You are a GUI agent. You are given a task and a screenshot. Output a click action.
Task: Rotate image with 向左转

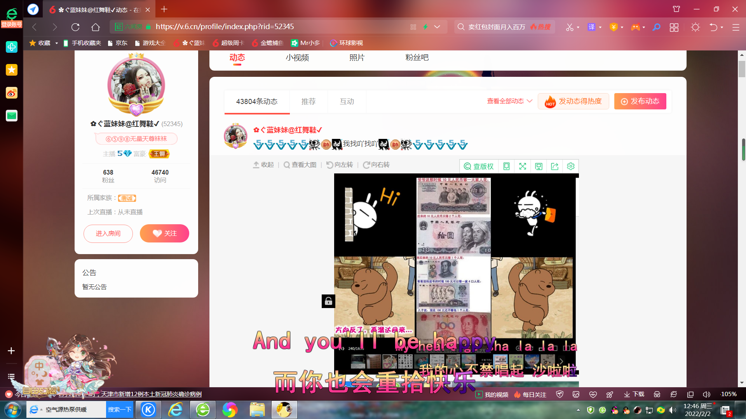click(340, 165)
